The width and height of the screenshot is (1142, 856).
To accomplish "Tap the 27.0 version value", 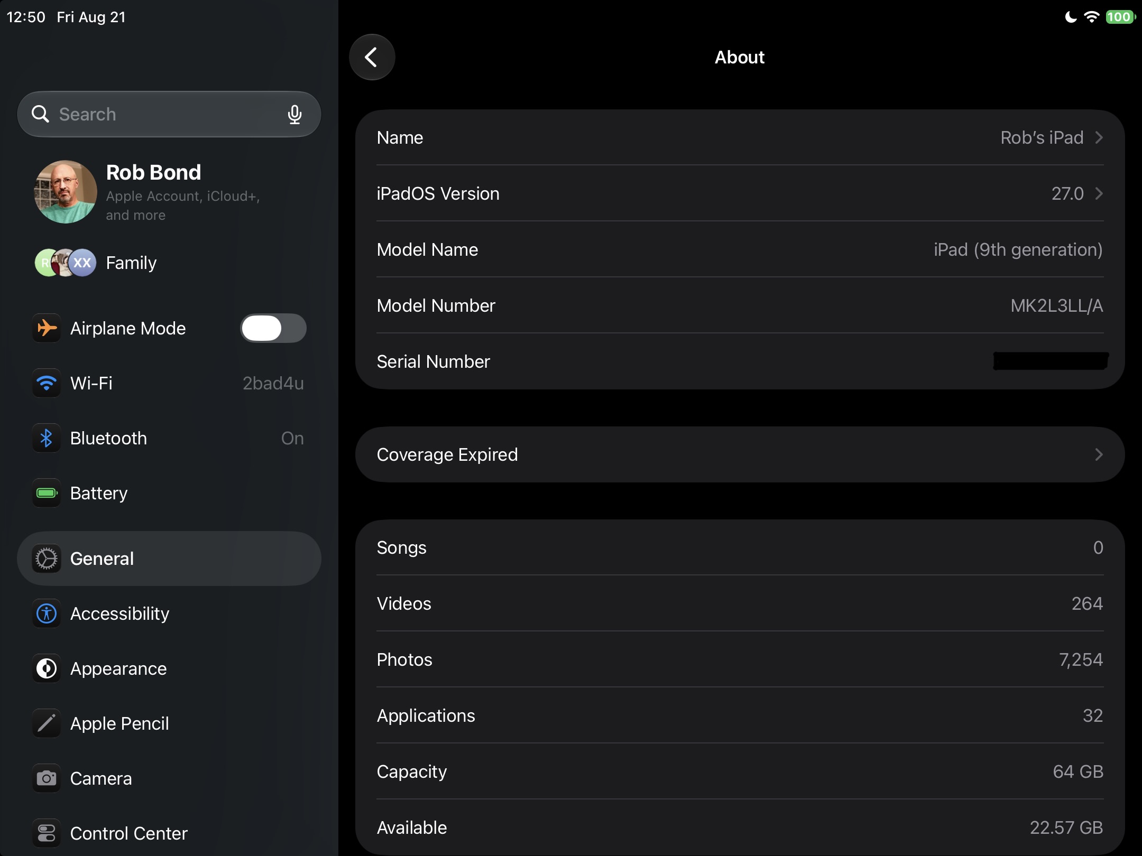I will point(1067,193).
